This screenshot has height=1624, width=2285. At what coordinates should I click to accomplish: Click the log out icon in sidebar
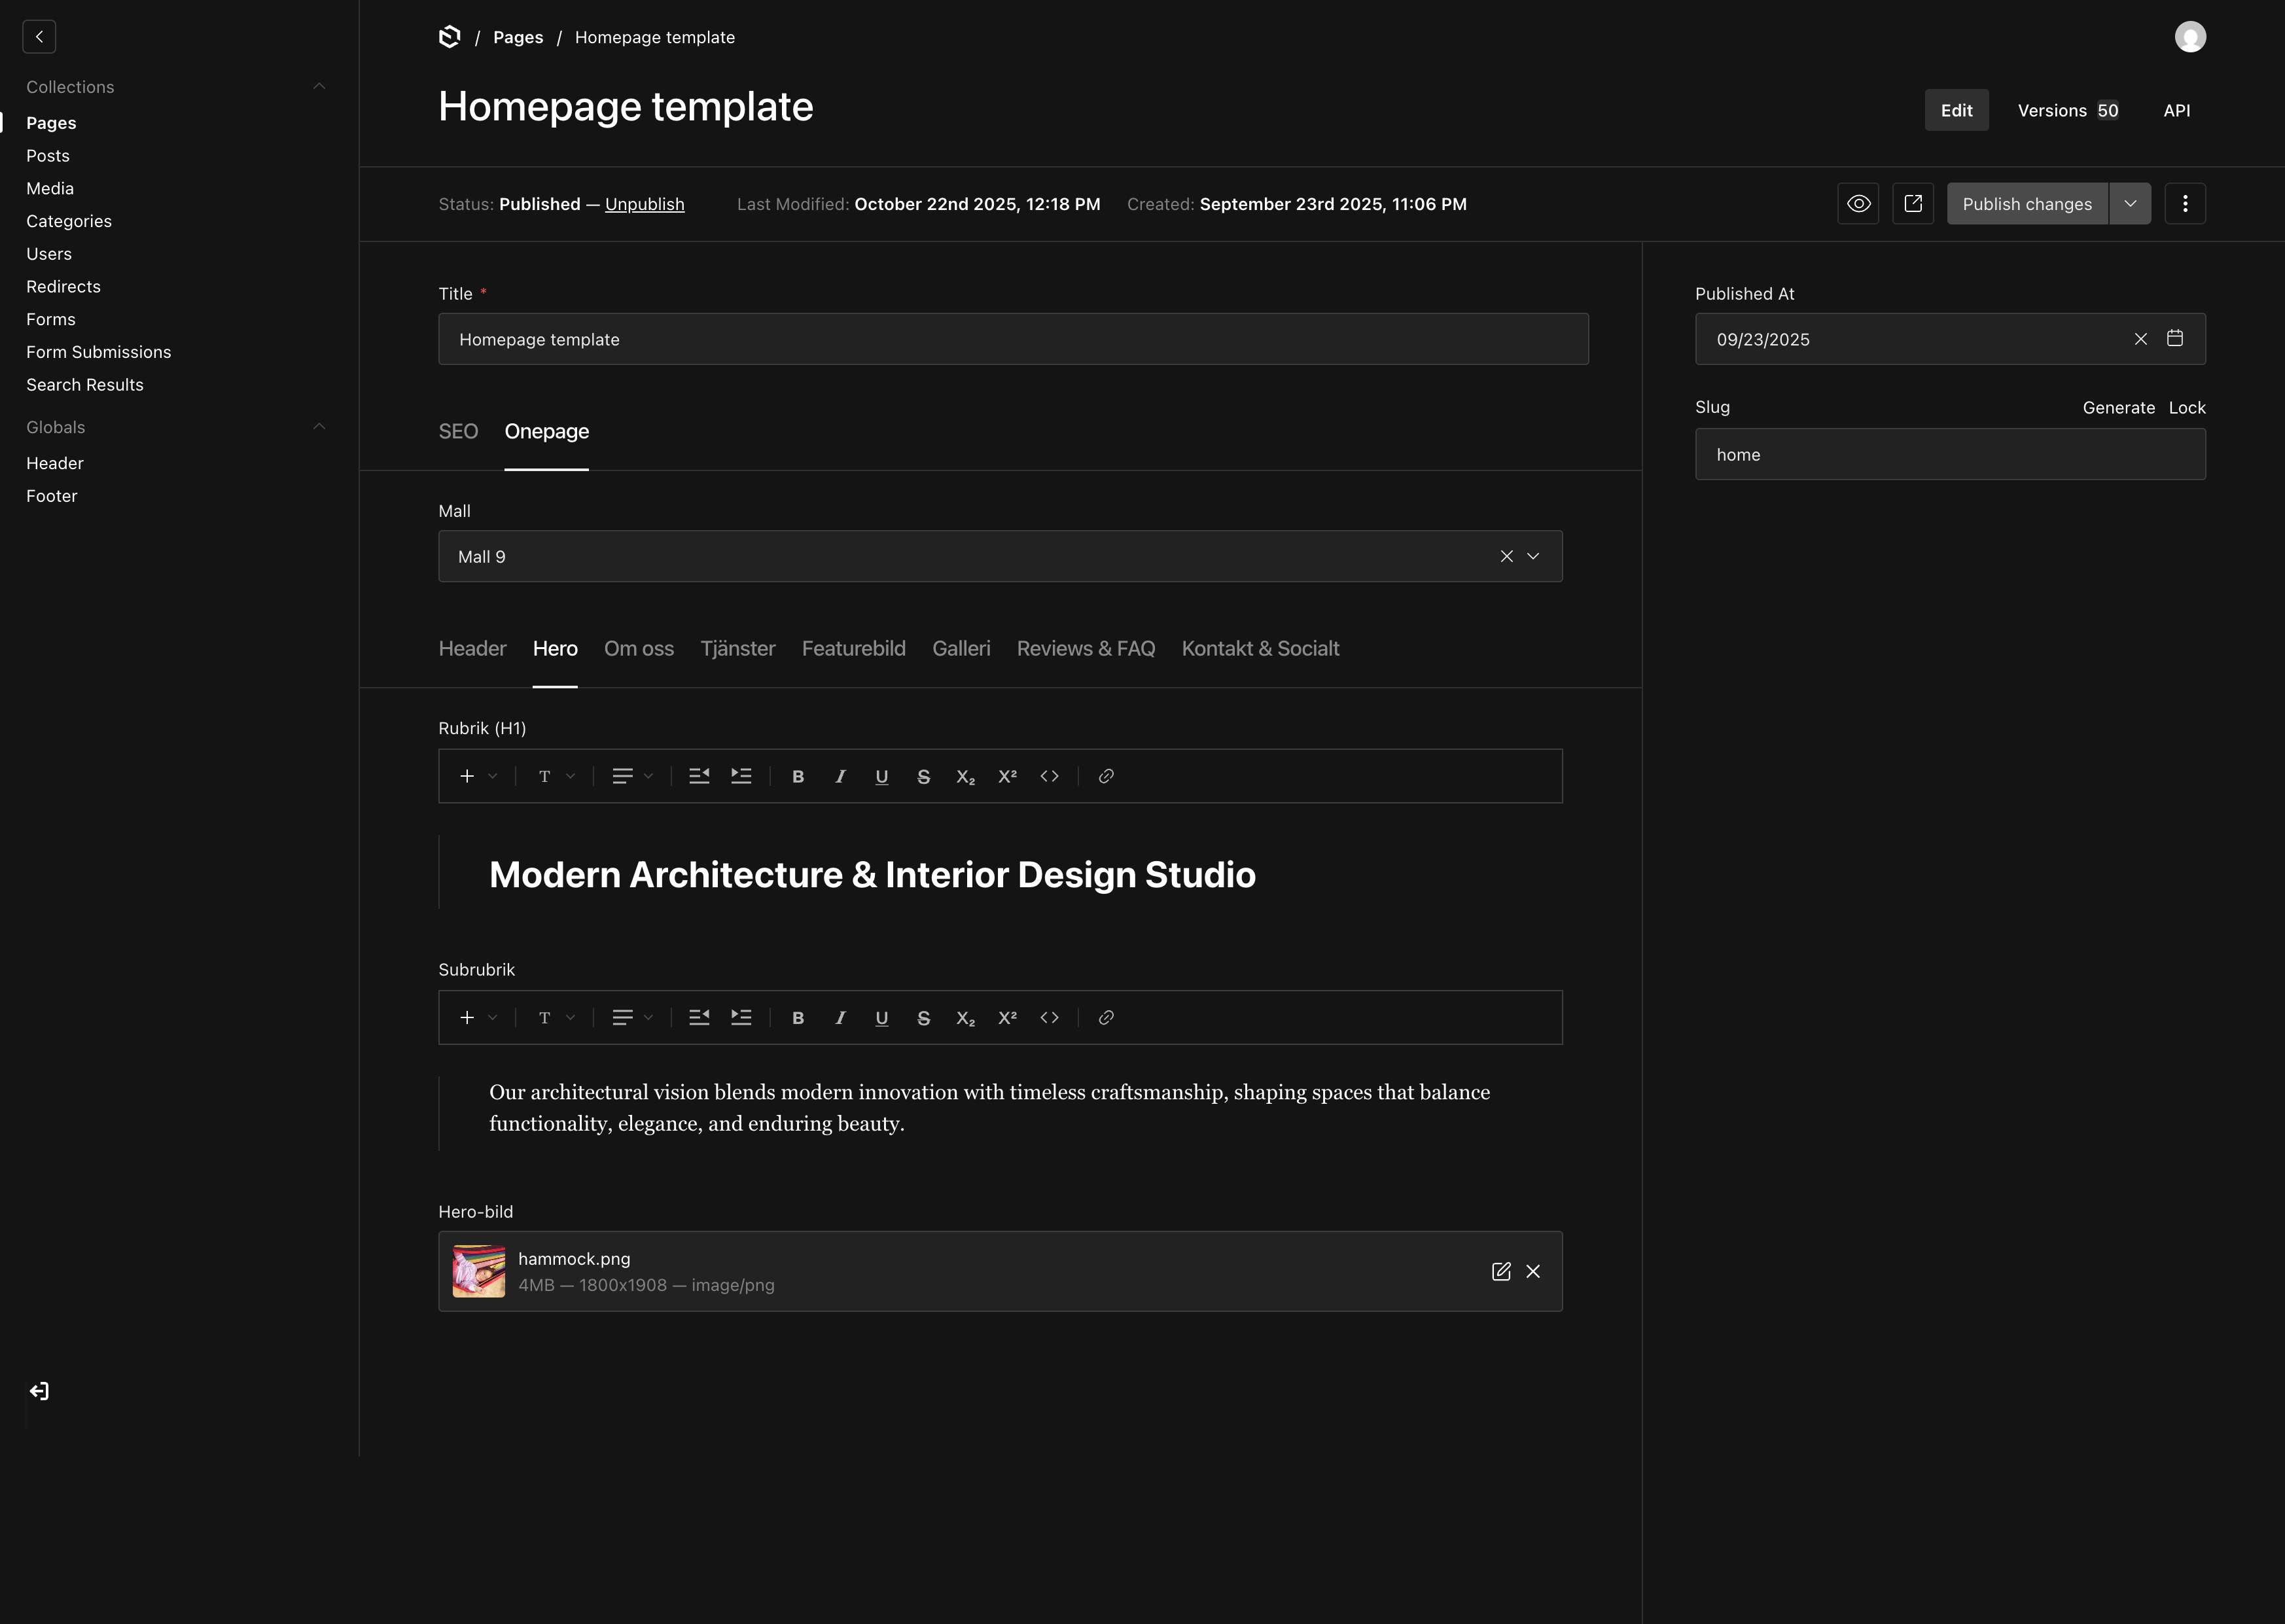coord(39,1391)
